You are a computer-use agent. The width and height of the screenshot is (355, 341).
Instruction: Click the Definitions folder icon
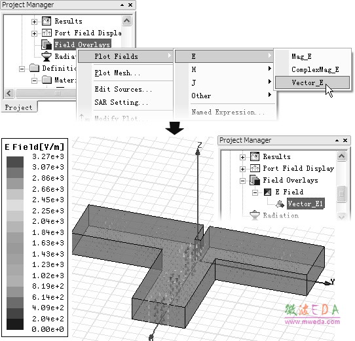35,68
